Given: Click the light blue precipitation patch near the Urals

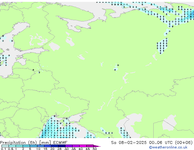Looking at the screenshot, I should click(162, 46).
